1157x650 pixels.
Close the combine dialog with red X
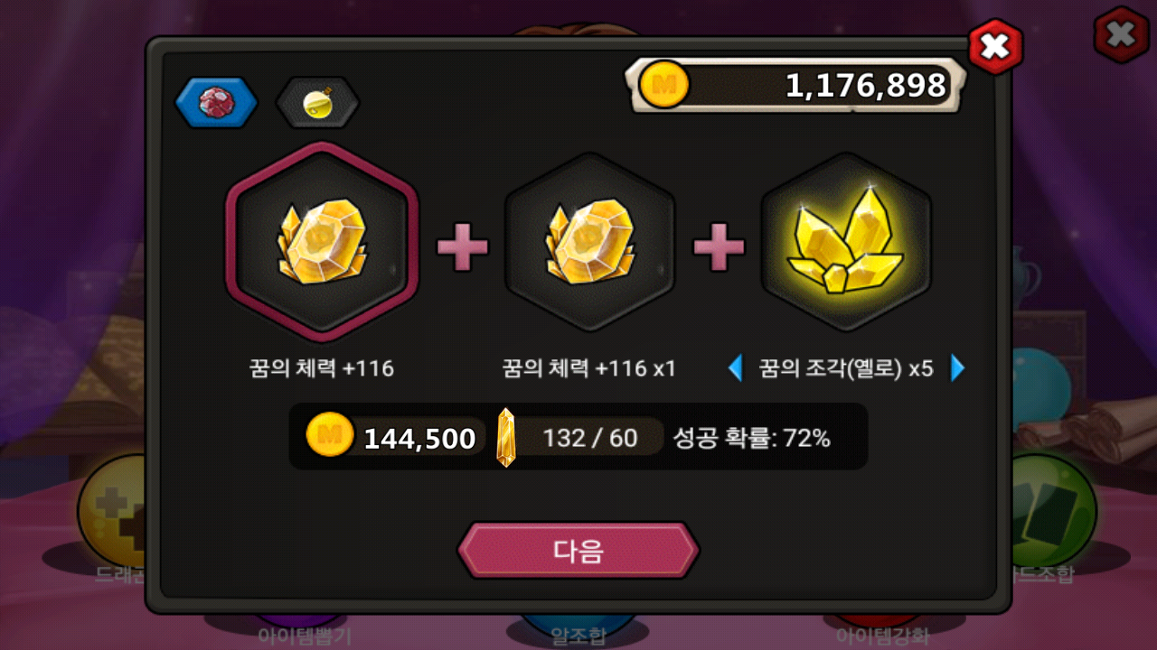pyautogui.click(x=995, y=46)
